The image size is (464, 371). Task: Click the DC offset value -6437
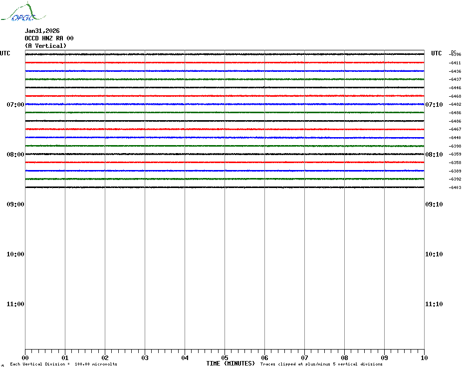(x=455, y=80)
